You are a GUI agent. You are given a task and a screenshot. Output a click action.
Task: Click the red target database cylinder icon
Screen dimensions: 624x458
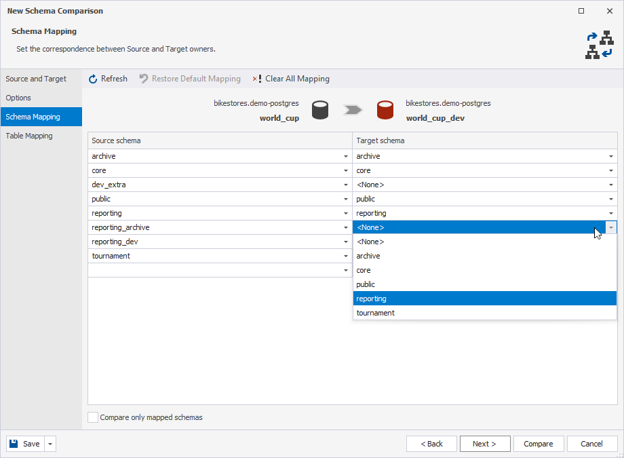[x=385, y=110]
